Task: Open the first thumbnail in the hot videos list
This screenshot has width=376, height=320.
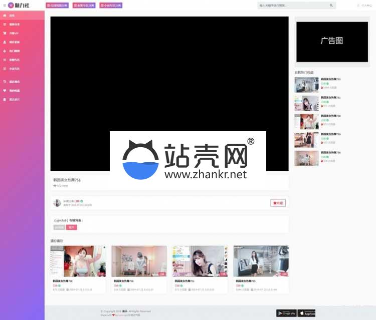Action: (306, 85)
